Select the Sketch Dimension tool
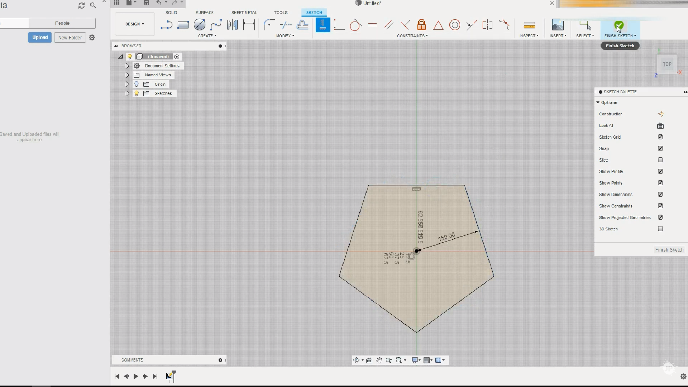The width and height of the screenshot is (688, 387). click(249, 25)
